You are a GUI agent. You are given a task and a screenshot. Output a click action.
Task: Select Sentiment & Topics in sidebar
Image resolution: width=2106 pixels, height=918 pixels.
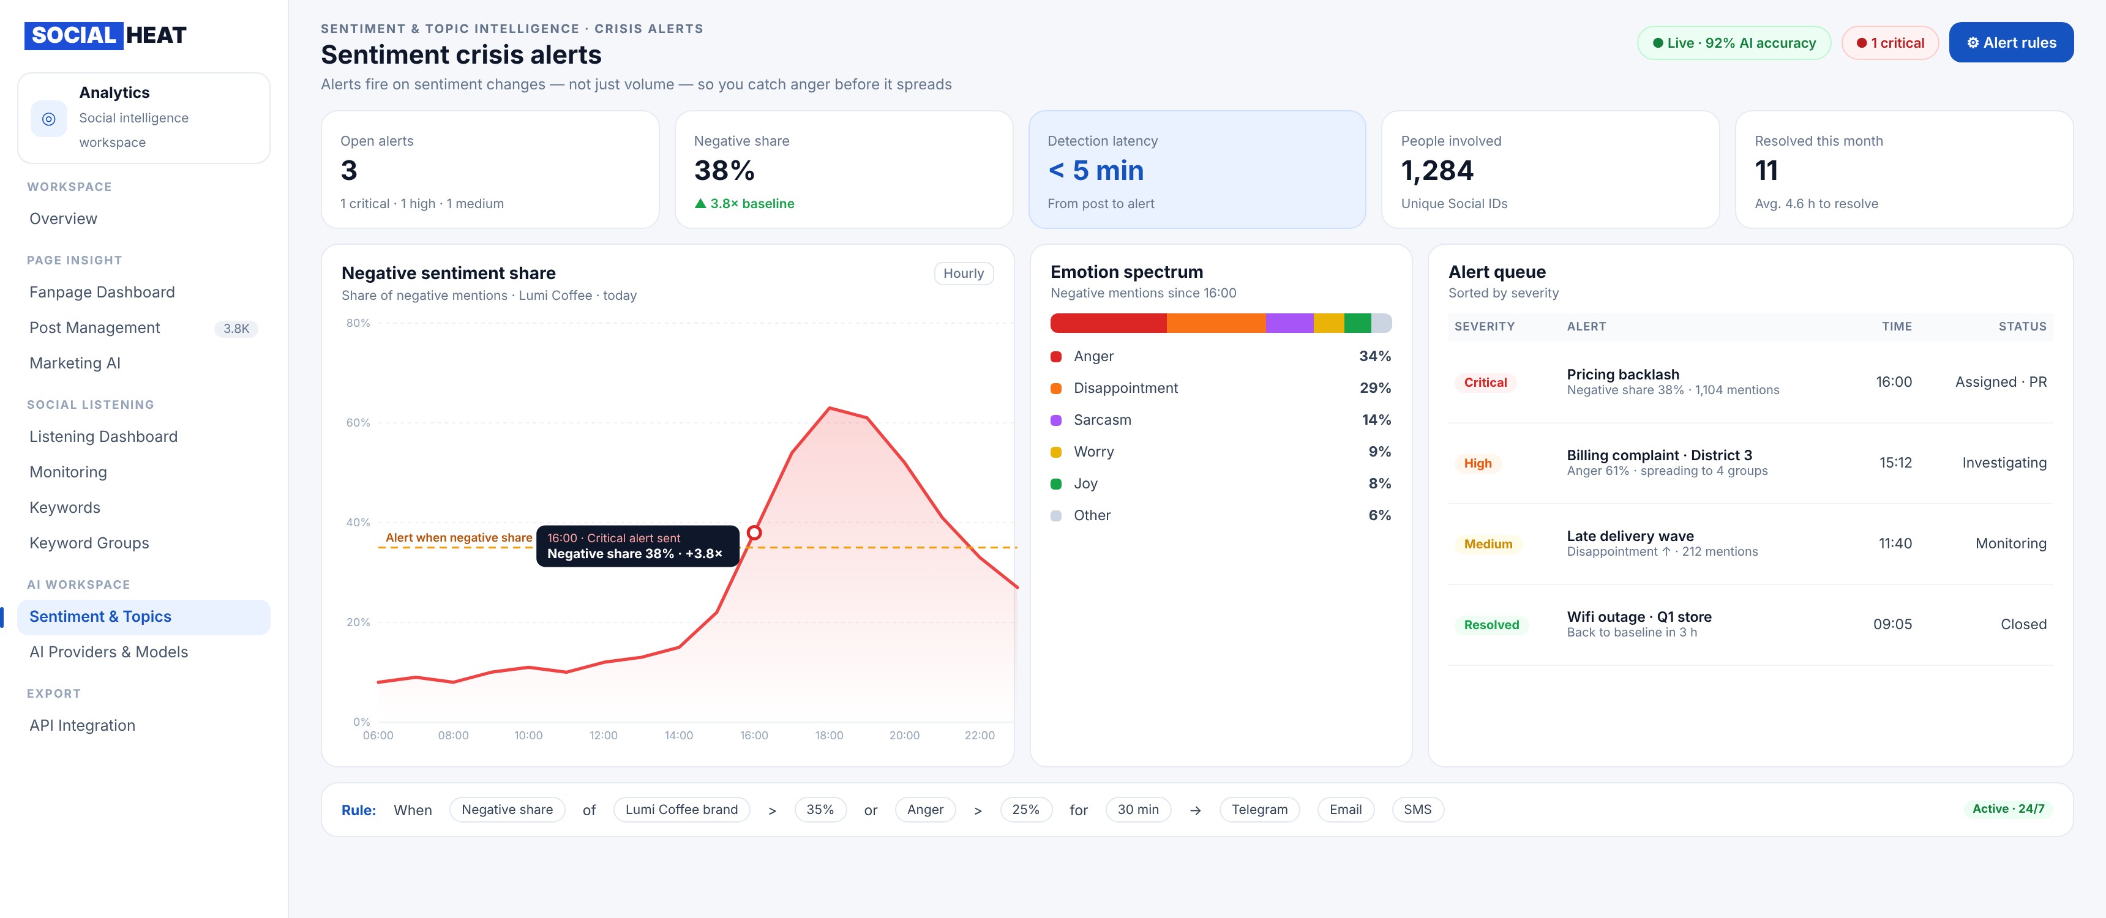pos(143,617)
